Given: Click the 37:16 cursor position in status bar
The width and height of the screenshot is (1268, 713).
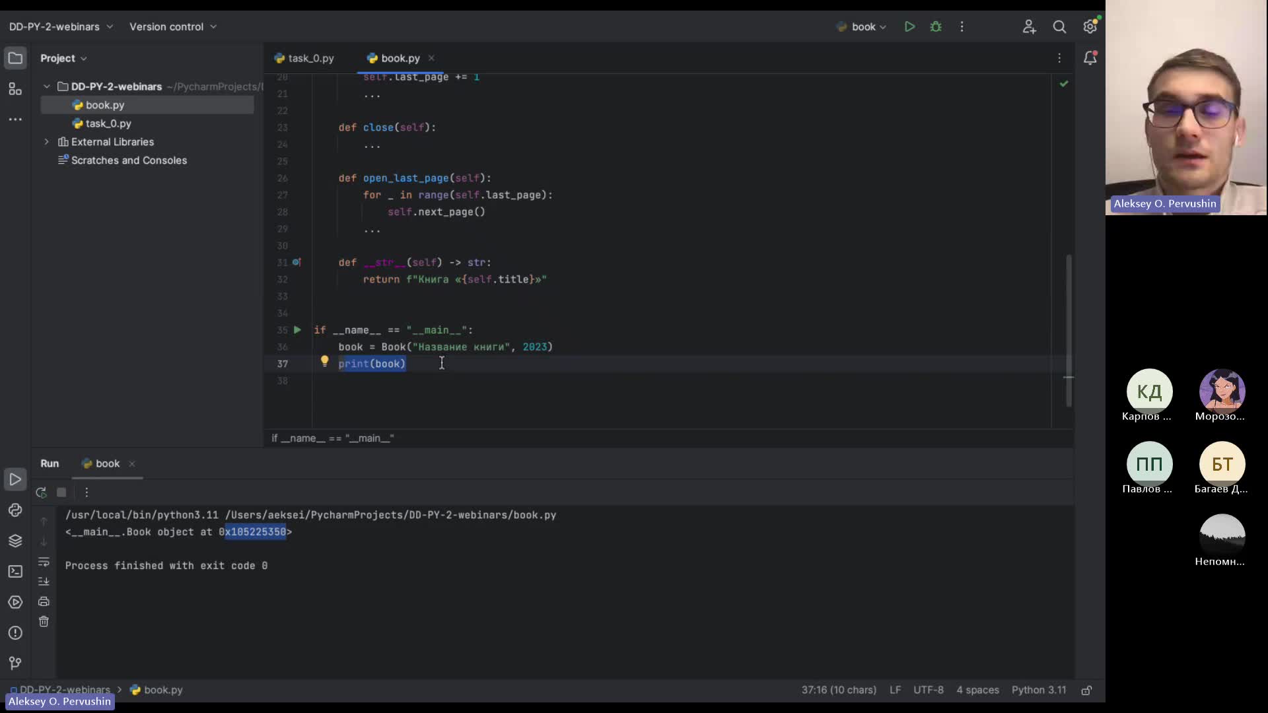Looking at the screenshot, I should click(839, 690).
